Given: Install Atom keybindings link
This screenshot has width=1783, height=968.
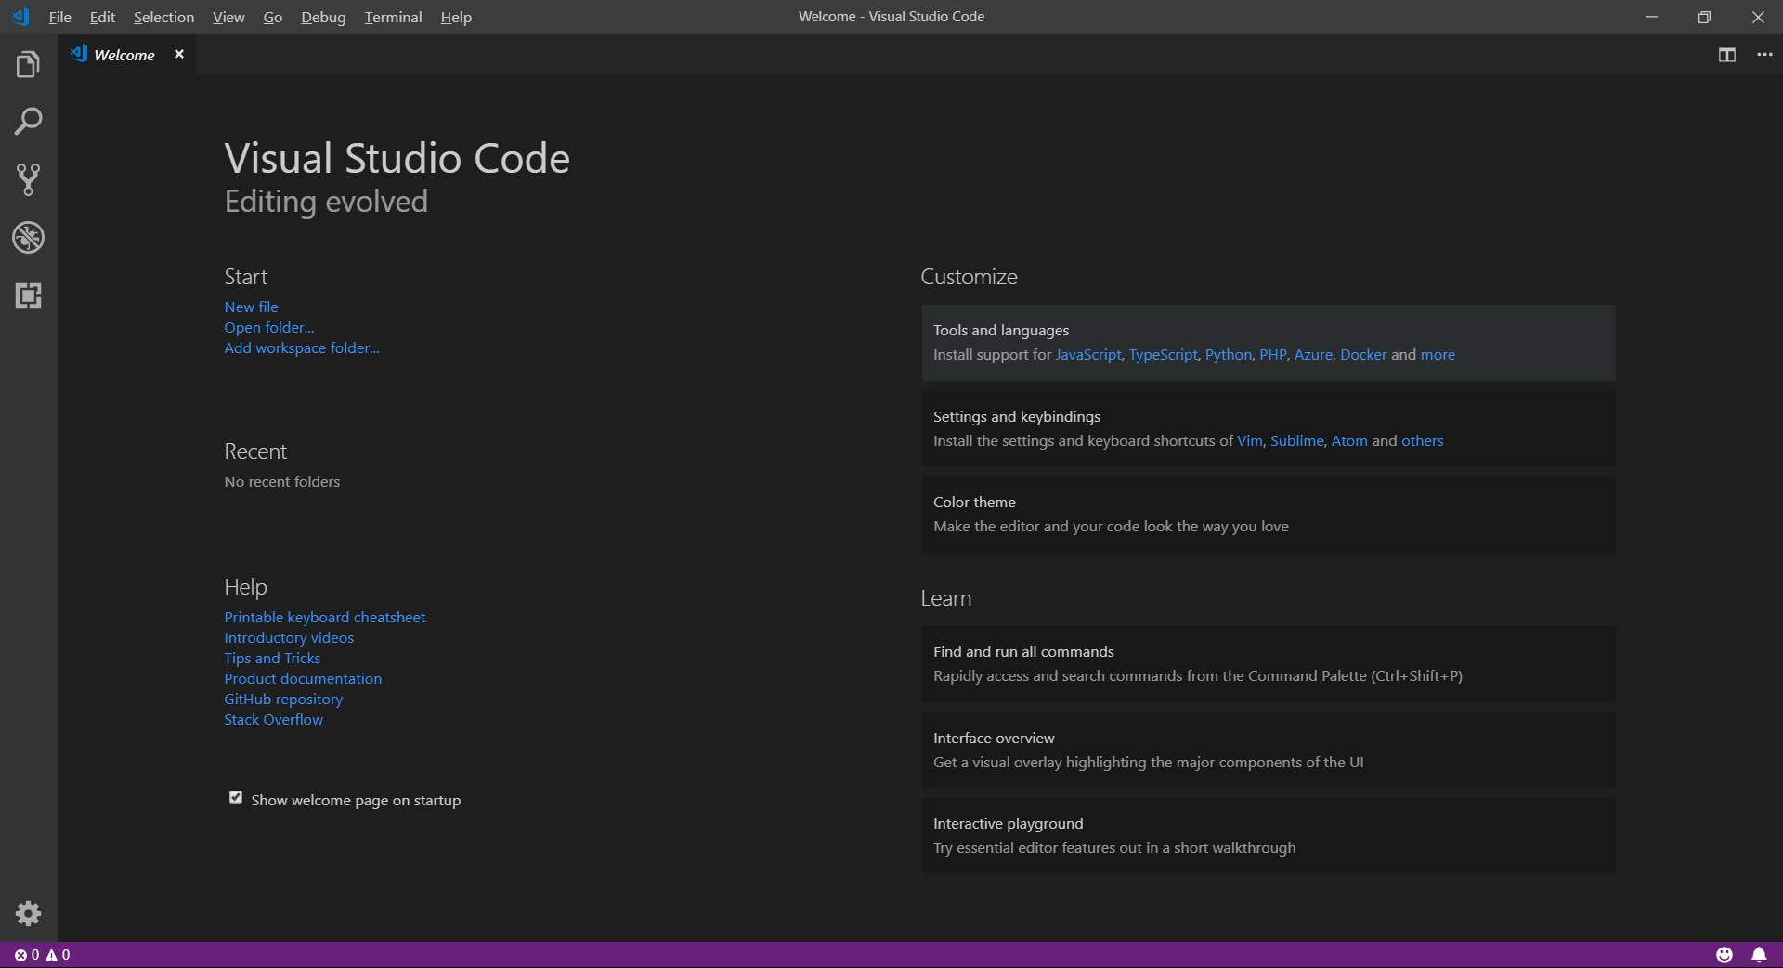Looking at the screenshot, I should [1349, 440].
